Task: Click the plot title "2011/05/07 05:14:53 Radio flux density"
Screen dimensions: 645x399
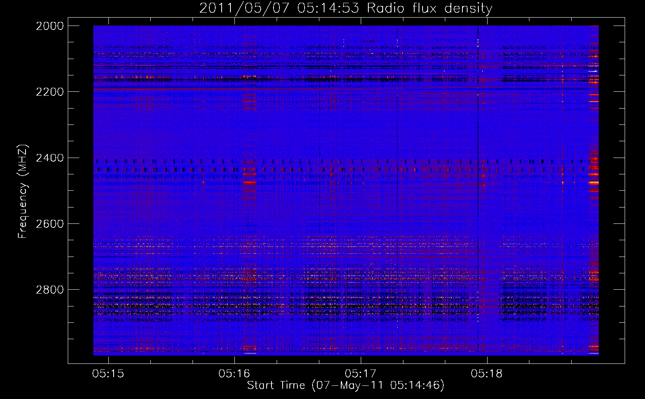Action: pyautogui.click(x=346, y=8)
